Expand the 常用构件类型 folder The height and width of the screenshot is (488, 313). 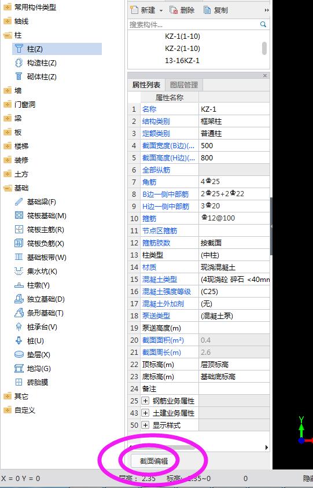pos(8,7)
